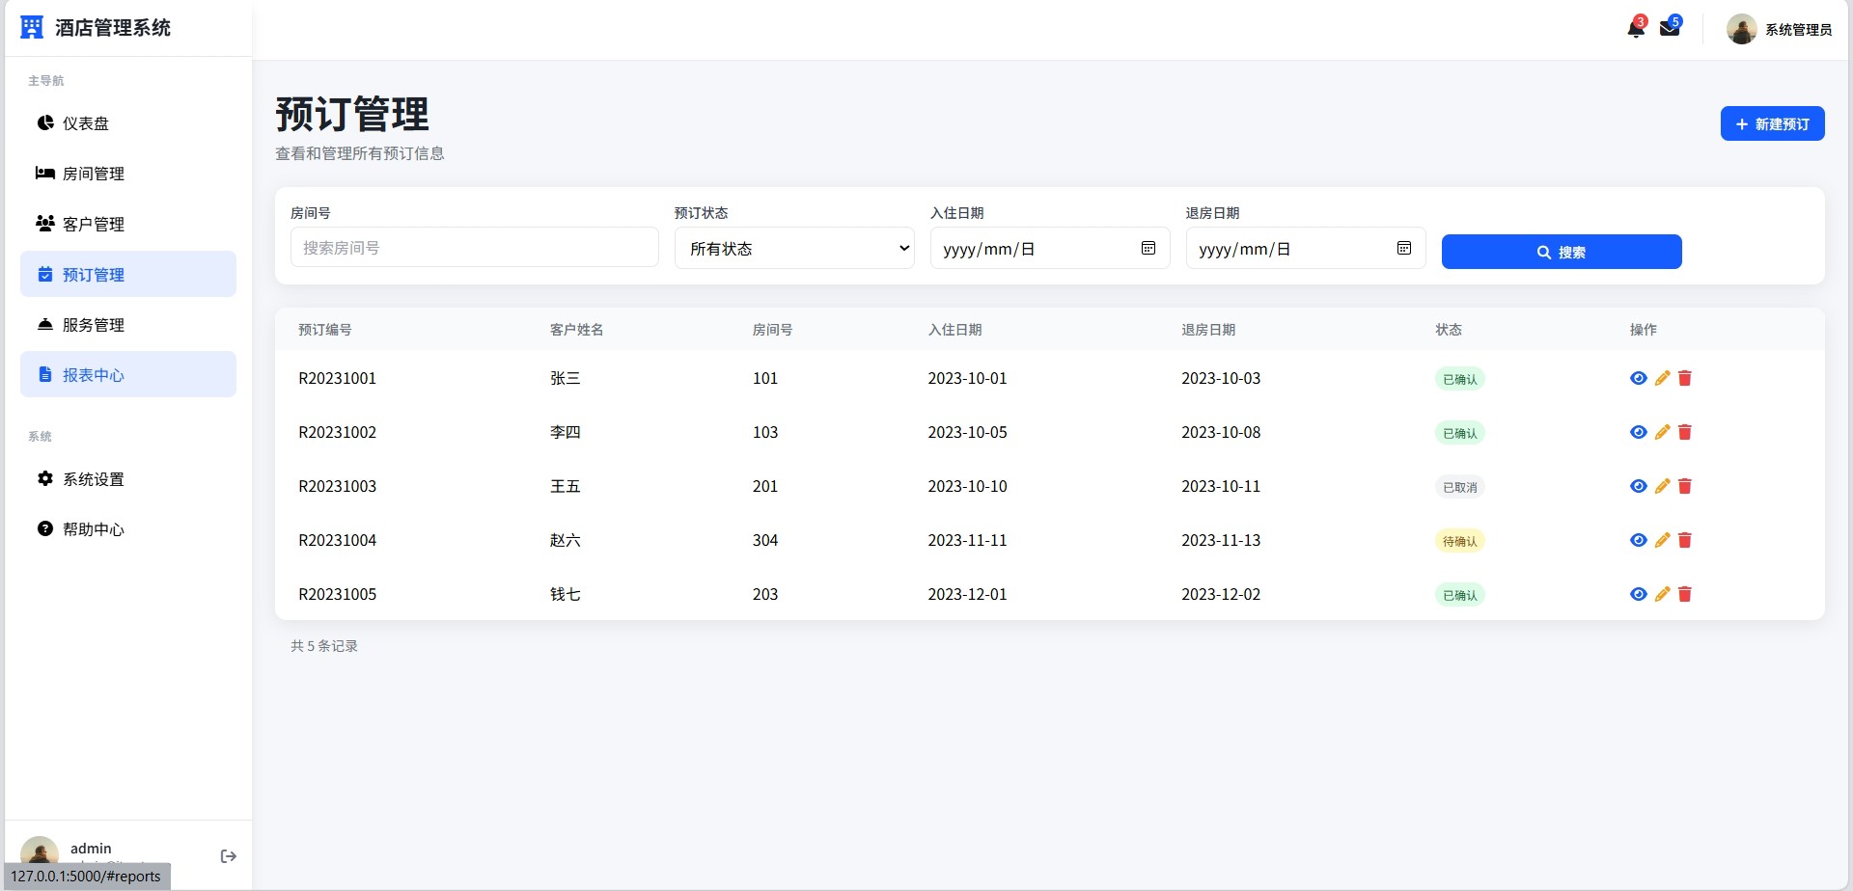Click customer name 王五
This screenshot has width=1853, height=891.
click(x=566, y=486)
